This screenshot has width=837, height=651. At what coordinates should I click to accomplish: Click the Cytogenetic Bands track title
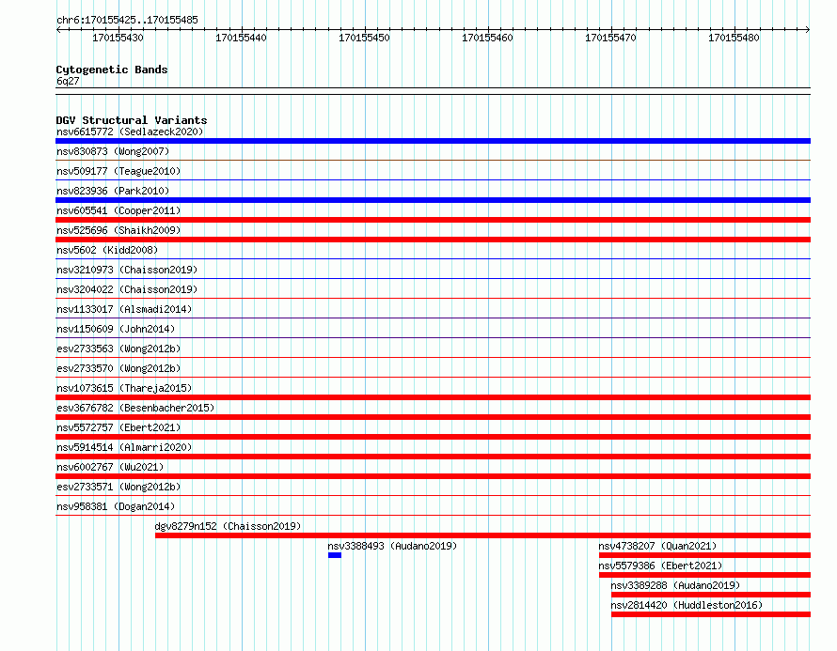112,70
